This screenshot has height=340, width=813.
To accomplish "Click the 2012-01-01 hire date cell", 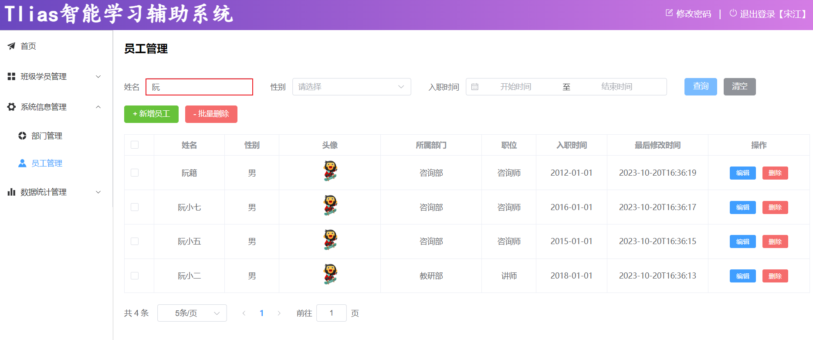I will 572,173.
